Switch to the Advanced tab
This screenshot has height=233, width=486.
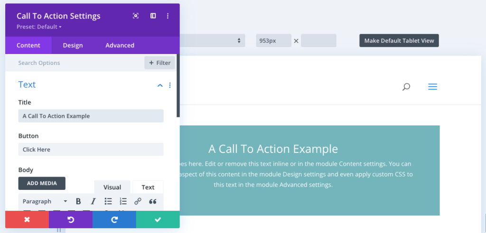[x=120, y=45]
